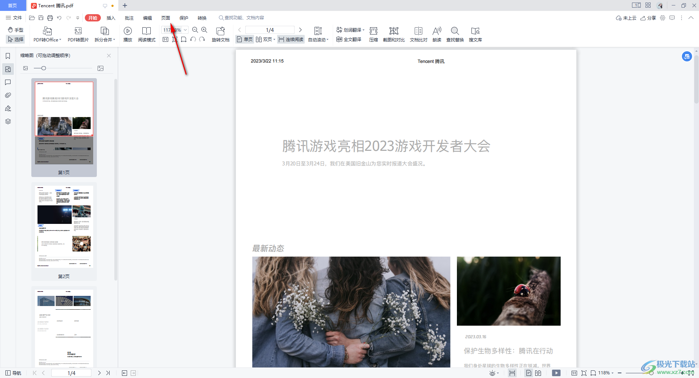The image size is (699, 378).
Task: Toggle continuous scroll in status bar
Action: point(512,373)
